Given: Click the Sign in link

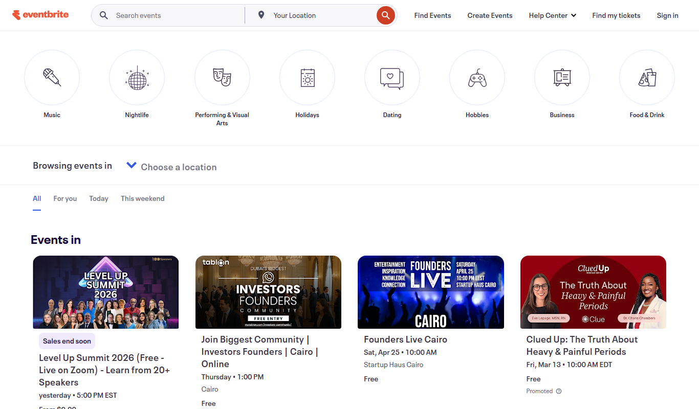Looking at the screenshot, I should tap(668, 15).
